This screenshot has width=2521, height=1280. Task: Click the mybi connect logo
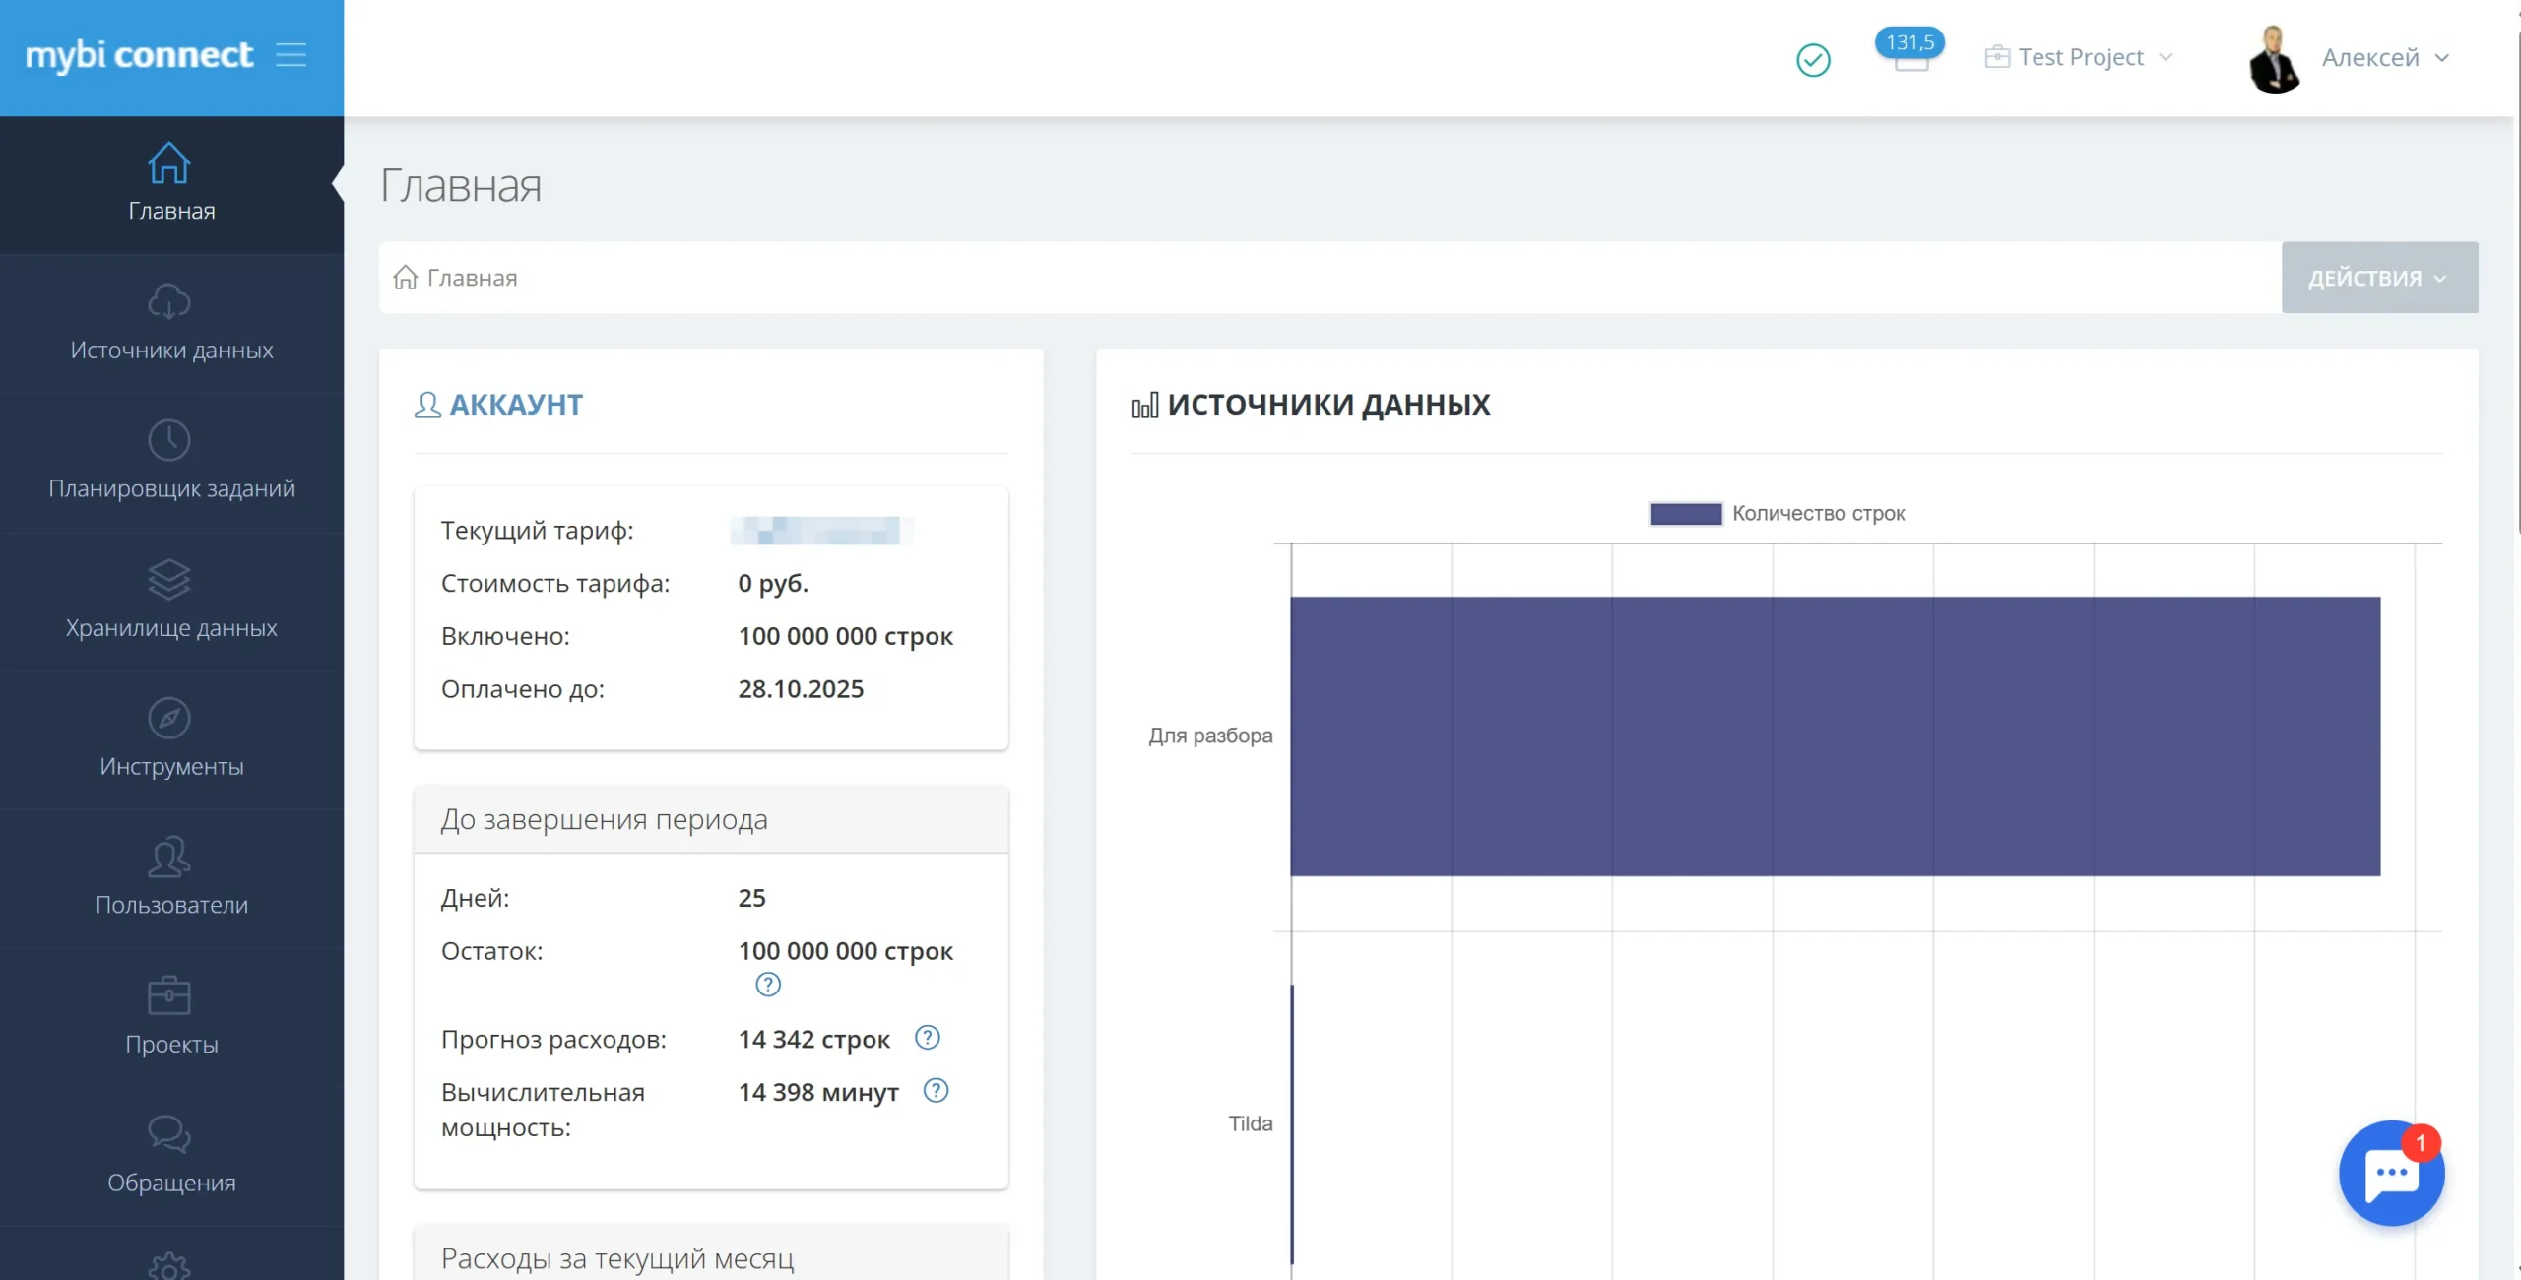(x=139, y=55)
